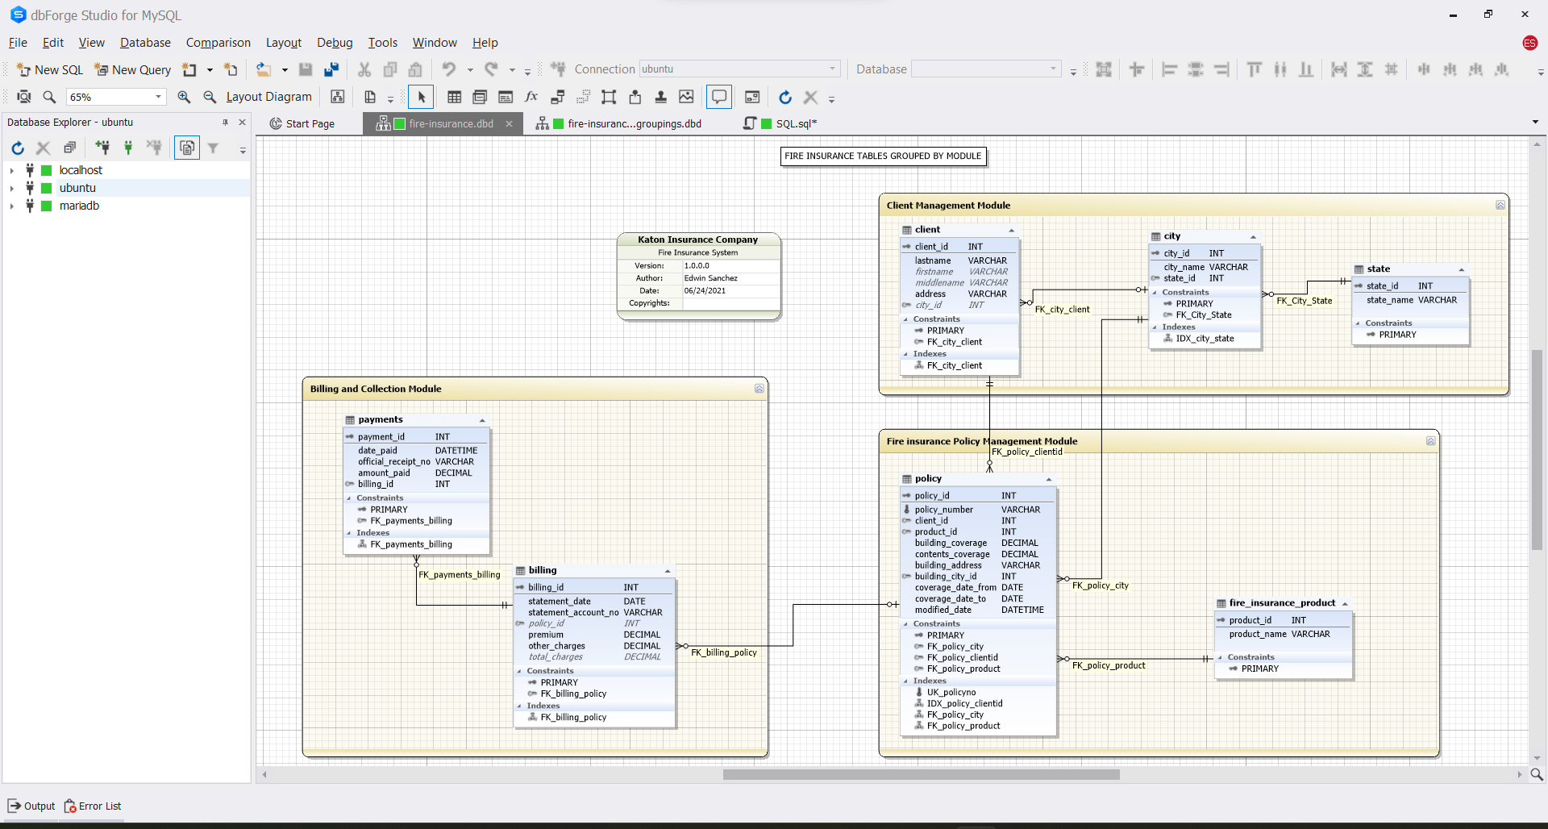This screenshot has width=1548, height=829.
Task: Click the vertical scrollbar of the diagram
Action: 1538,450
